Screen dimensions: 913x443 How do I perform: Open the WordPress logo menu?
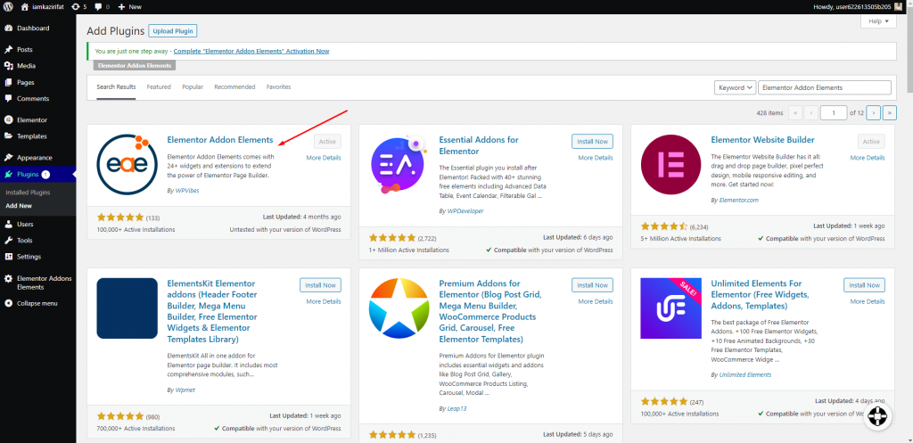pyautogui.click(x=9, y=6)
